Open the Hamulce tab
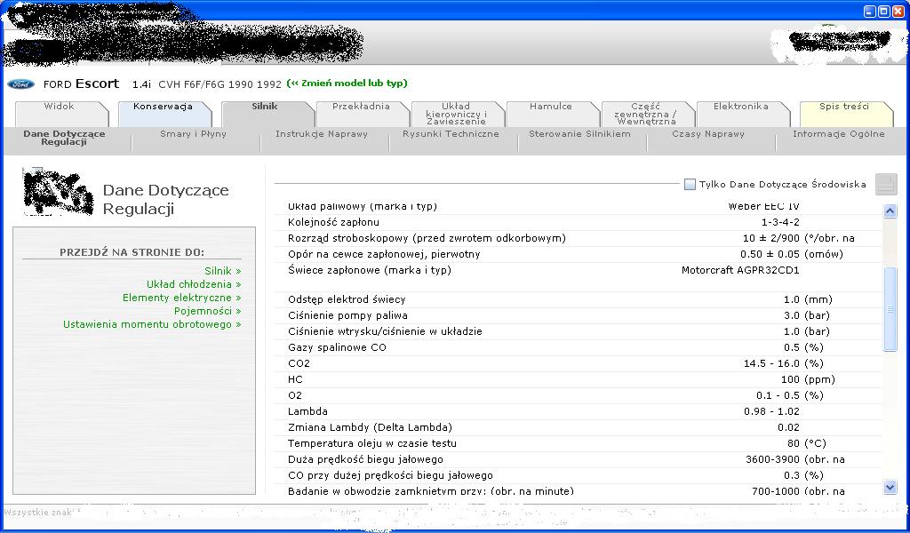 (551, 107)
